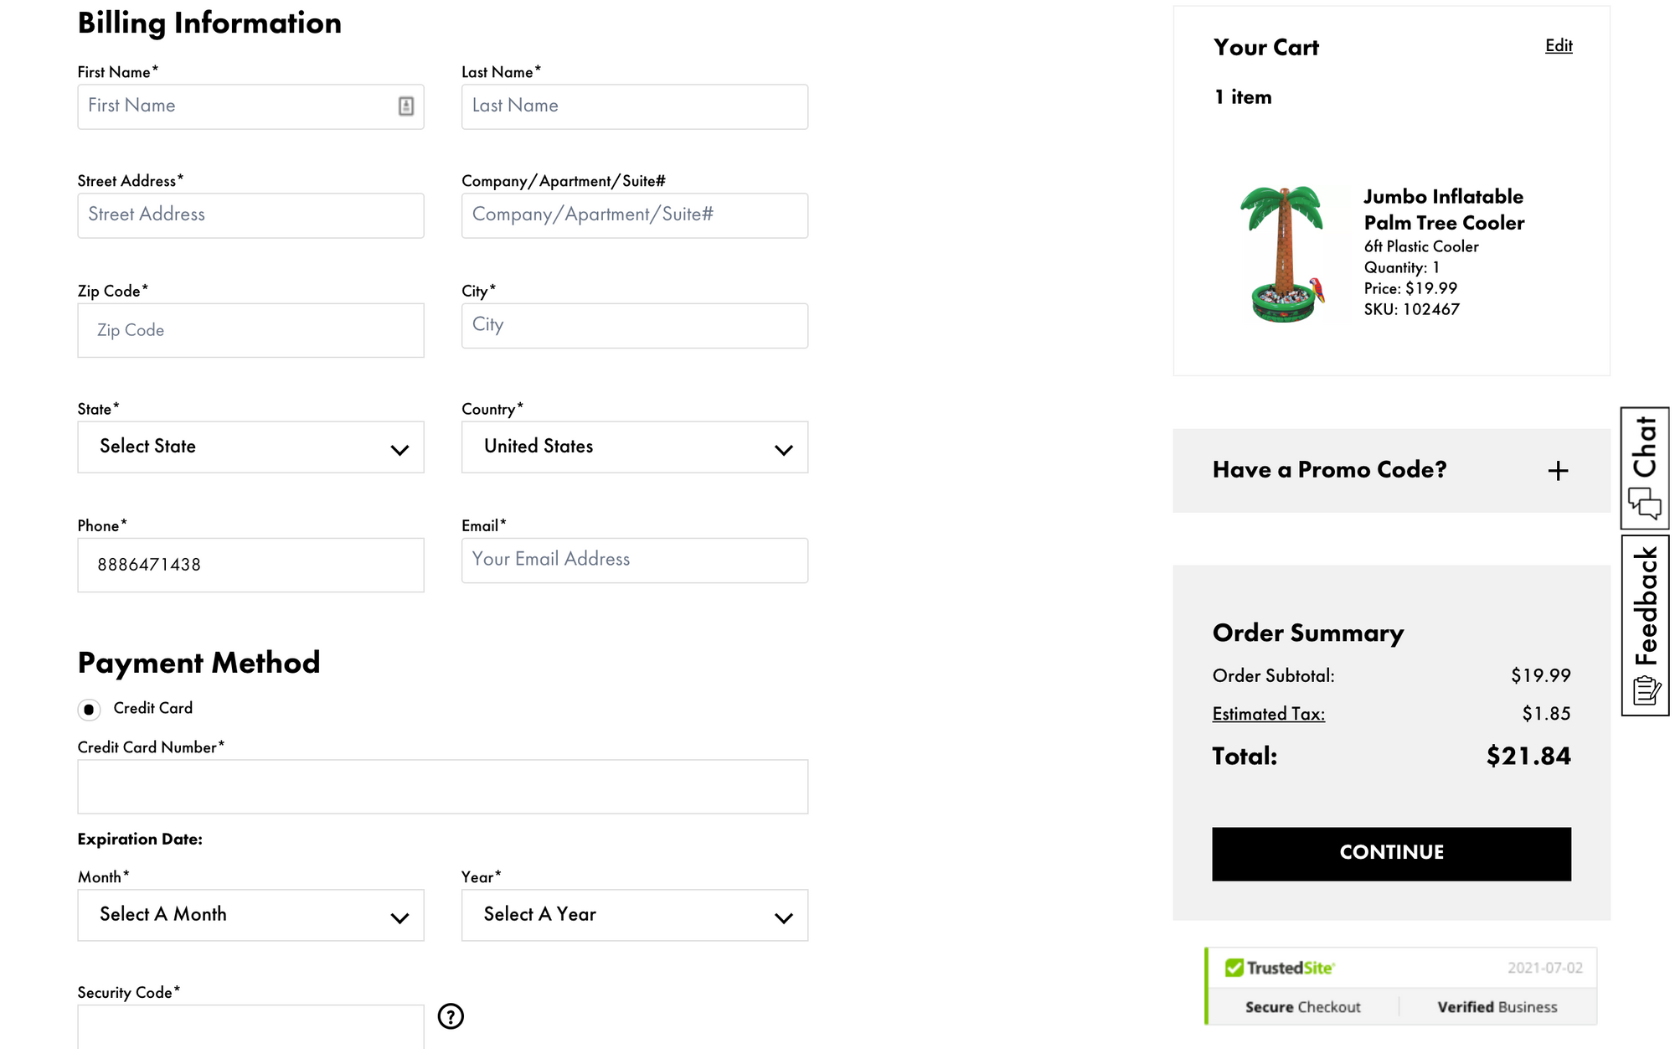Expand the Select A Month dropdown

tap(250, 915)
